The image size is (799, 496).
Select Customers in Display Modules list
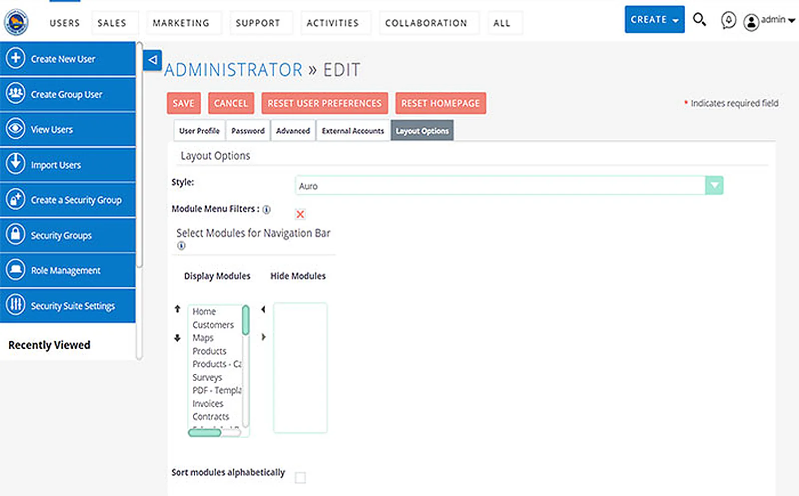click(x=213, y=325)
